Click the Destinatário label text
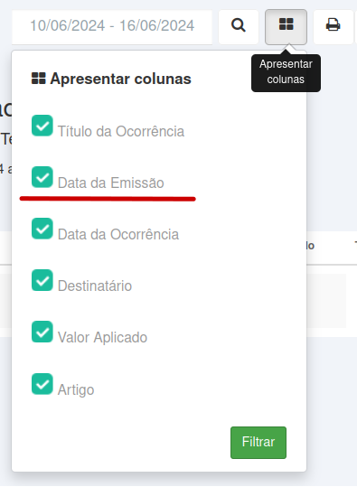This screenshot has height=487, width=357. [95, 286]
